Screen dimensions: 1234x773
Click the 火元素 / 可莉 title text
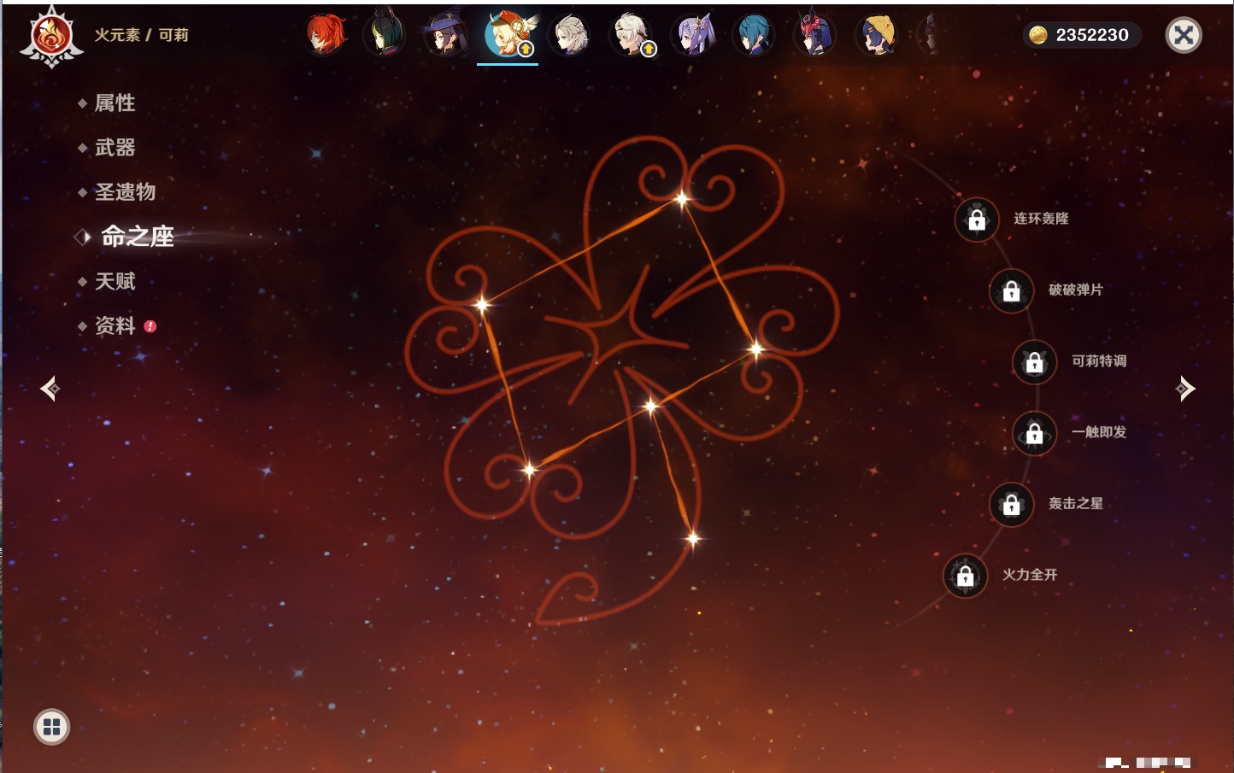[141, 35]
